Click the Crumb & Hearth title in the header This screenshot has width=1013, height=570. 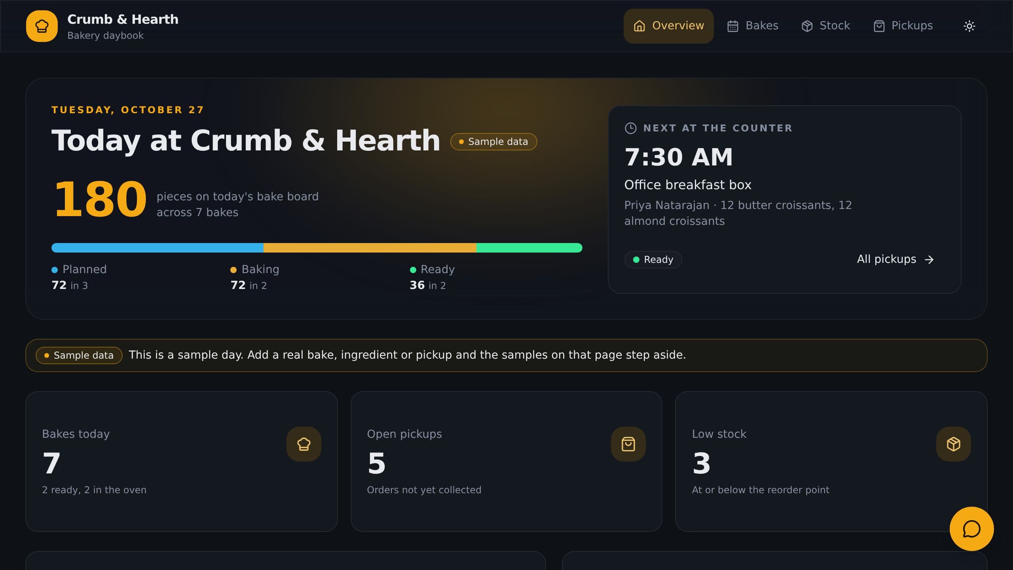click(x=123, y=19)
